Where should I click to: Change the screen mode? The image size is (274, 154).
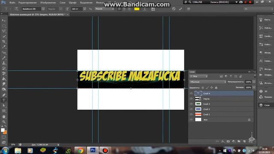click(4, 142)
